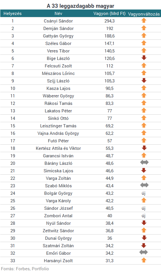Click the Vagyonváltozás column header
Image resolution: width=161 pixels, height=272 pixels.
[x=144, y=14]
